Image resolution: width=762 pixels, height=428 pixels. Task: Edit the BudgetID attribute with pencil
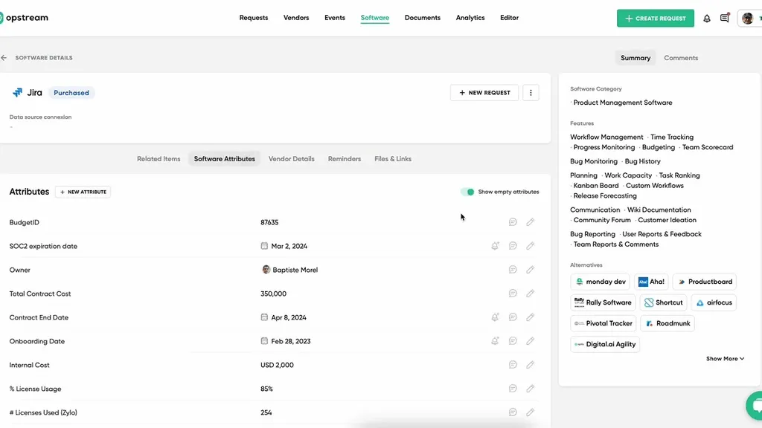[530, 222]
